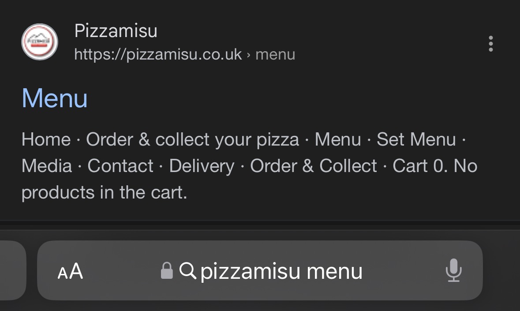Open the three-dot options menu
The image size is (520, 311).
coord(490,44)
